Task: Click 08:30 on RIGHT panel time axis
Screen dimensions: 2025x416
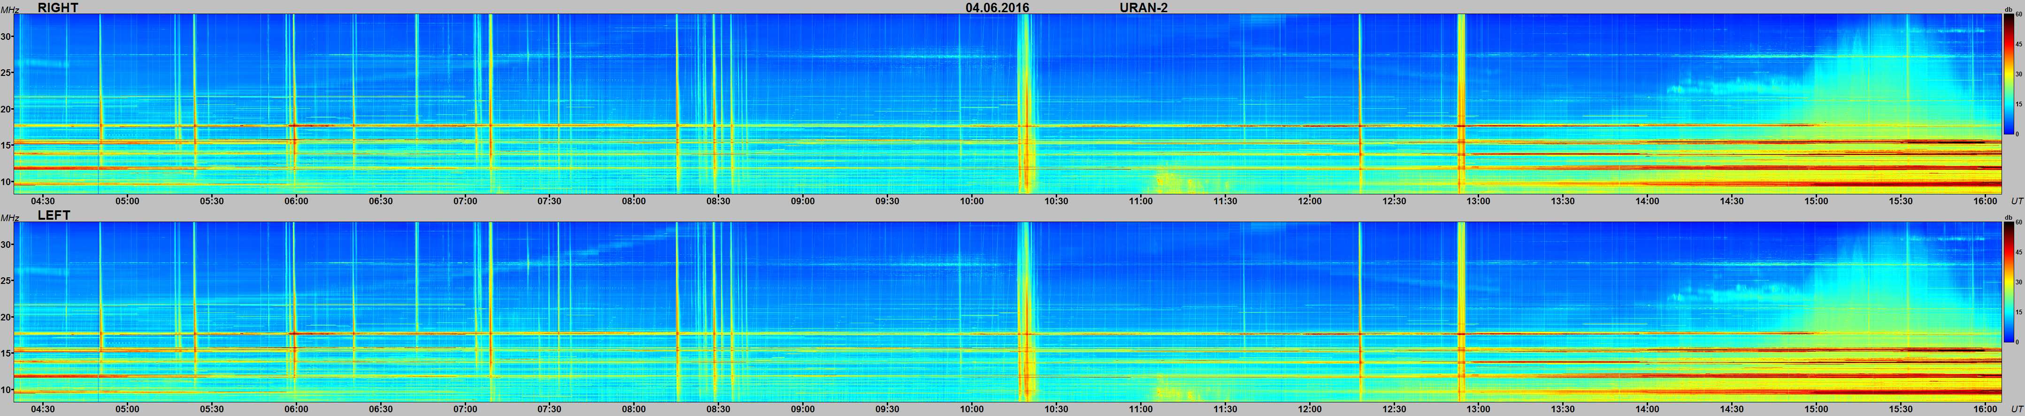Action: coord(719,201)
